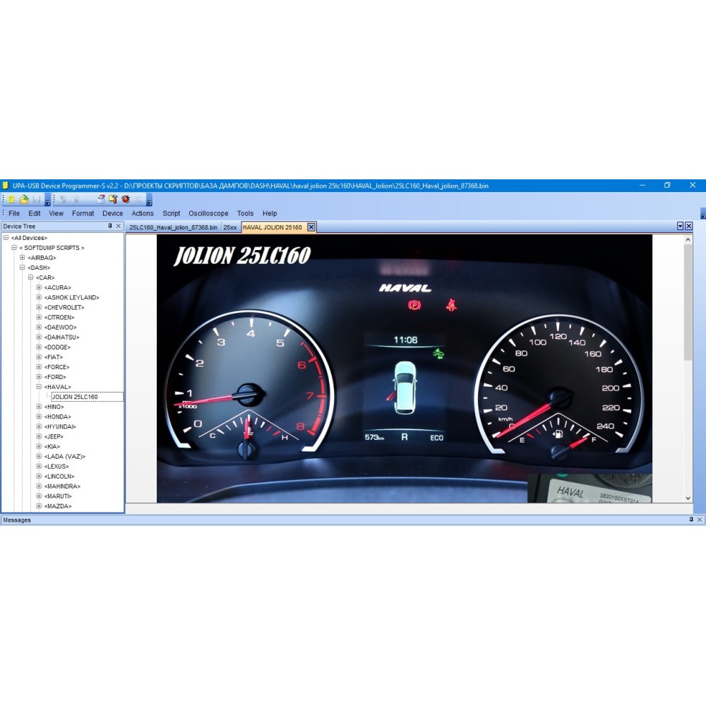Open the Format menu
Viewport: 706px width, 706px height.
coord(83,213)
